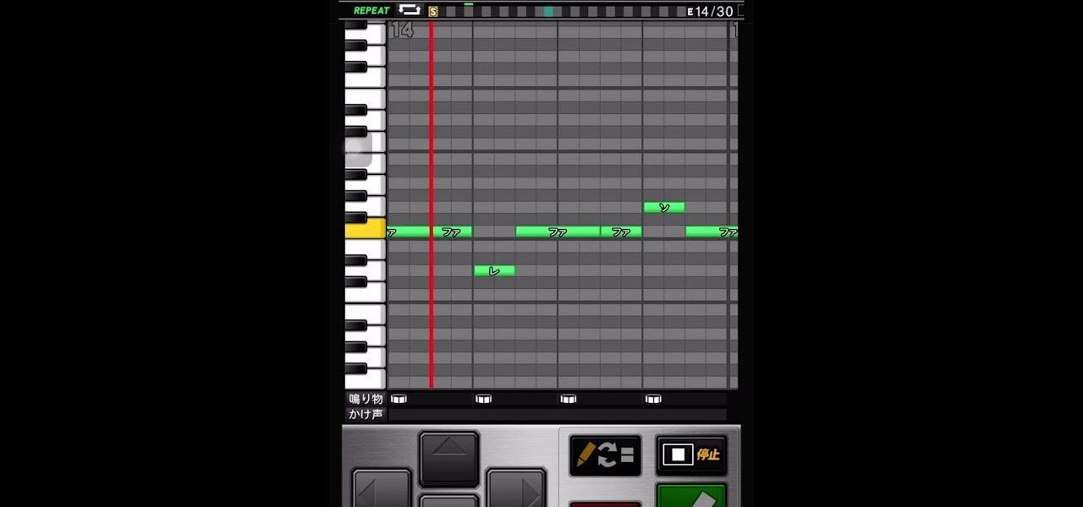Viewport: 1083px width, 507px height.
Task: Select the 鳴り物 track label
Action: coord(366,399)
